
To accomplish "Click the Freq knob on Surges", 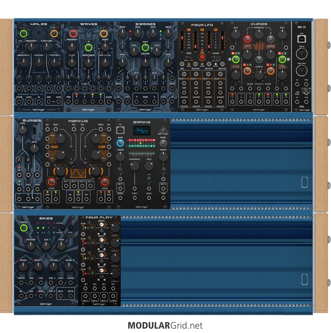I will 22,130.
